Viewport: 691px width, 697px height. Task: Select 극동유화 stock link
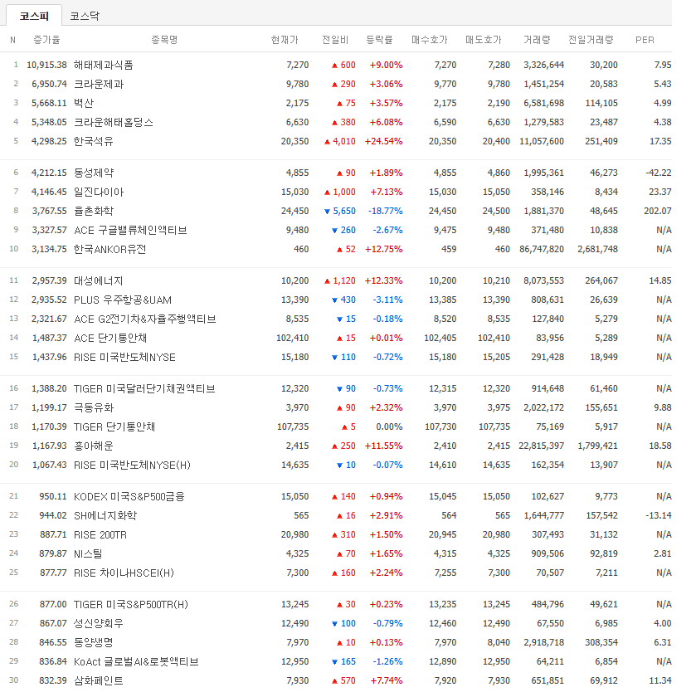click(x=94, y=408)
